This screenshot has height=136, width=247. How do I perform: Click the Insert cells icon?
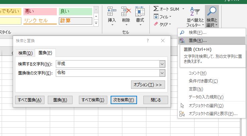(x=112, y=11)
